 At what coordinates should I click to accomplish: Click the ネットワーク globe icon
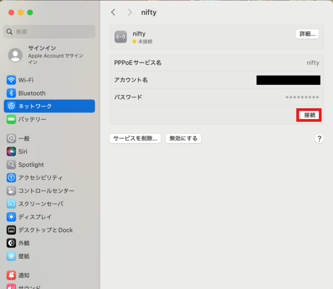click(x=11, y=106)
